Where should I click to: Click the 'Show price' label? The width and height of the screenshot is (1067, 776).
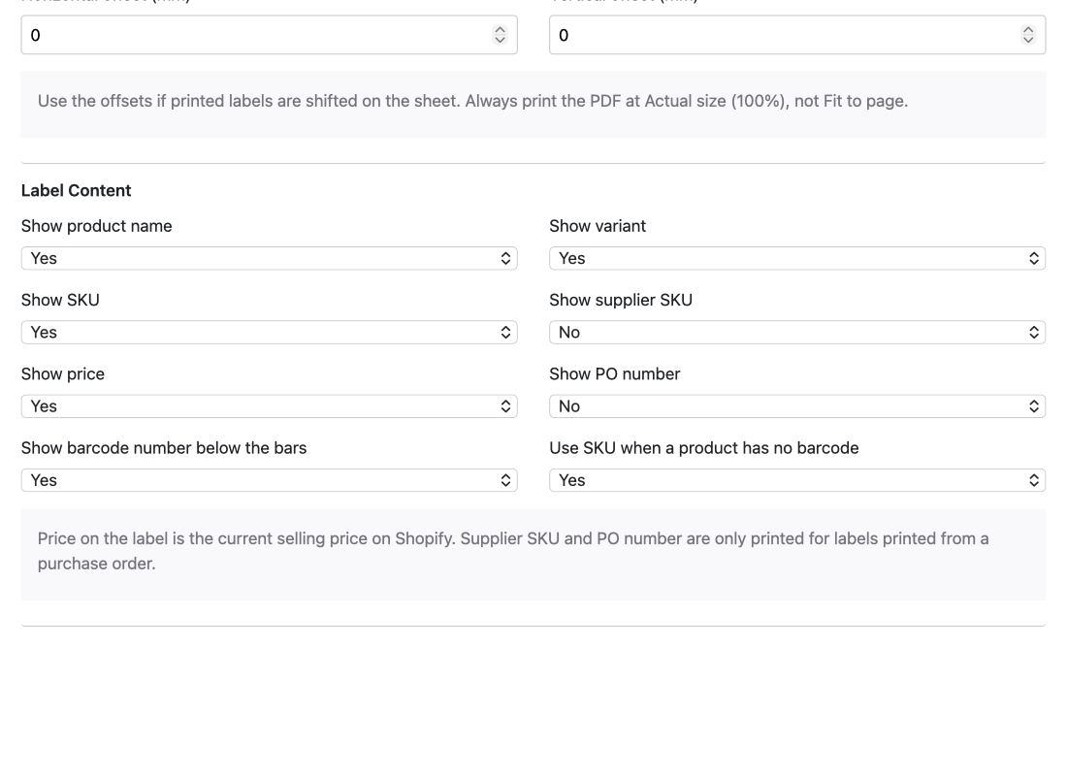(x=63, y=374)
